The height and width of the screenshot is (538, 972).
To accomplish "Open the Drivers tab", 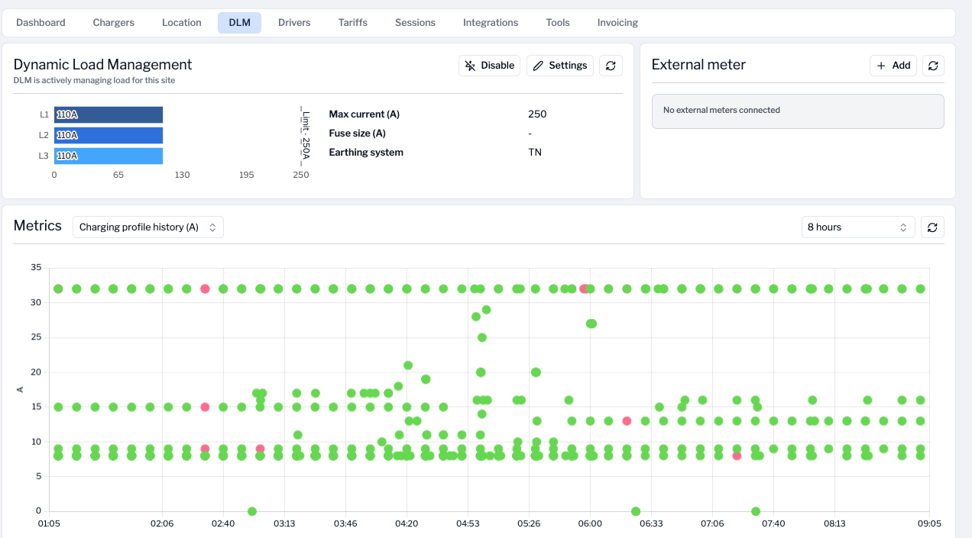I will coord(294,22).
